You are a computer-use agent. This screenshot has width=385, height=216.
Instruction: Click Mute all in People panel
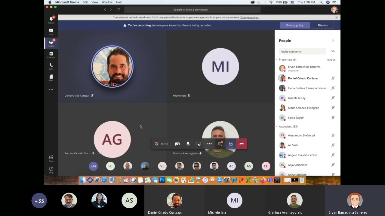coord(331,60)
